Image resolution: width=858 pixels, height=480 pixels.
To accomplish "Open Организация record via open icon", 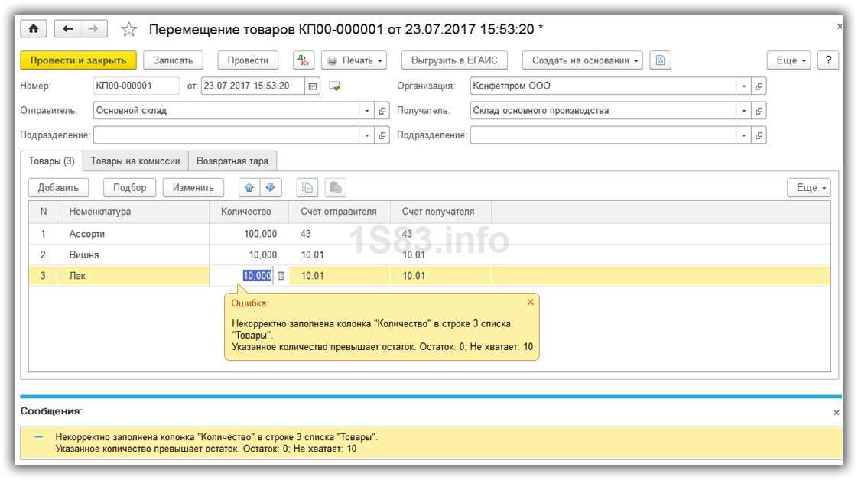I will click(x=759, y=86).
